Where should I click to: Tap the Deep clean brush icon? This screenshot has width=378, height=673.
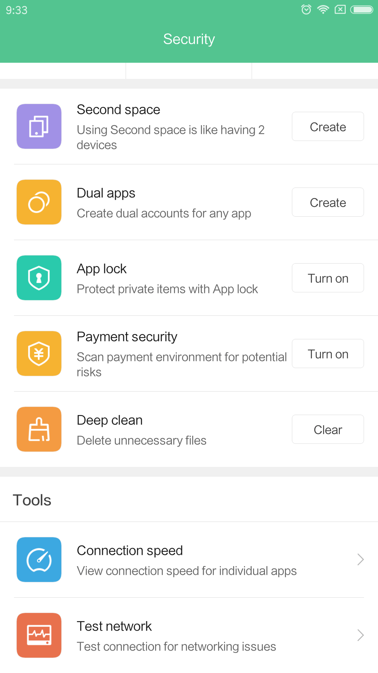point(39,429)
